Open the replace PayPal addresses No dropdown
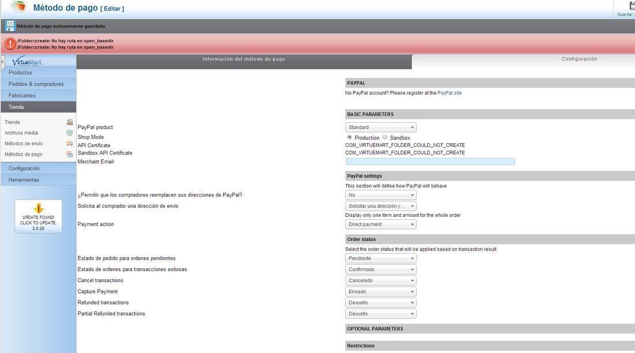This screenshot has width=635, height=353. [x=380, y=195]
